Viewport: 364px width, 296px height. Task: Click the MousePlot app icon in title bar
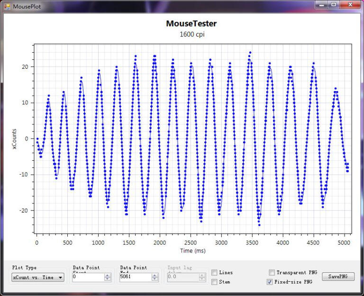click(7, 6)
